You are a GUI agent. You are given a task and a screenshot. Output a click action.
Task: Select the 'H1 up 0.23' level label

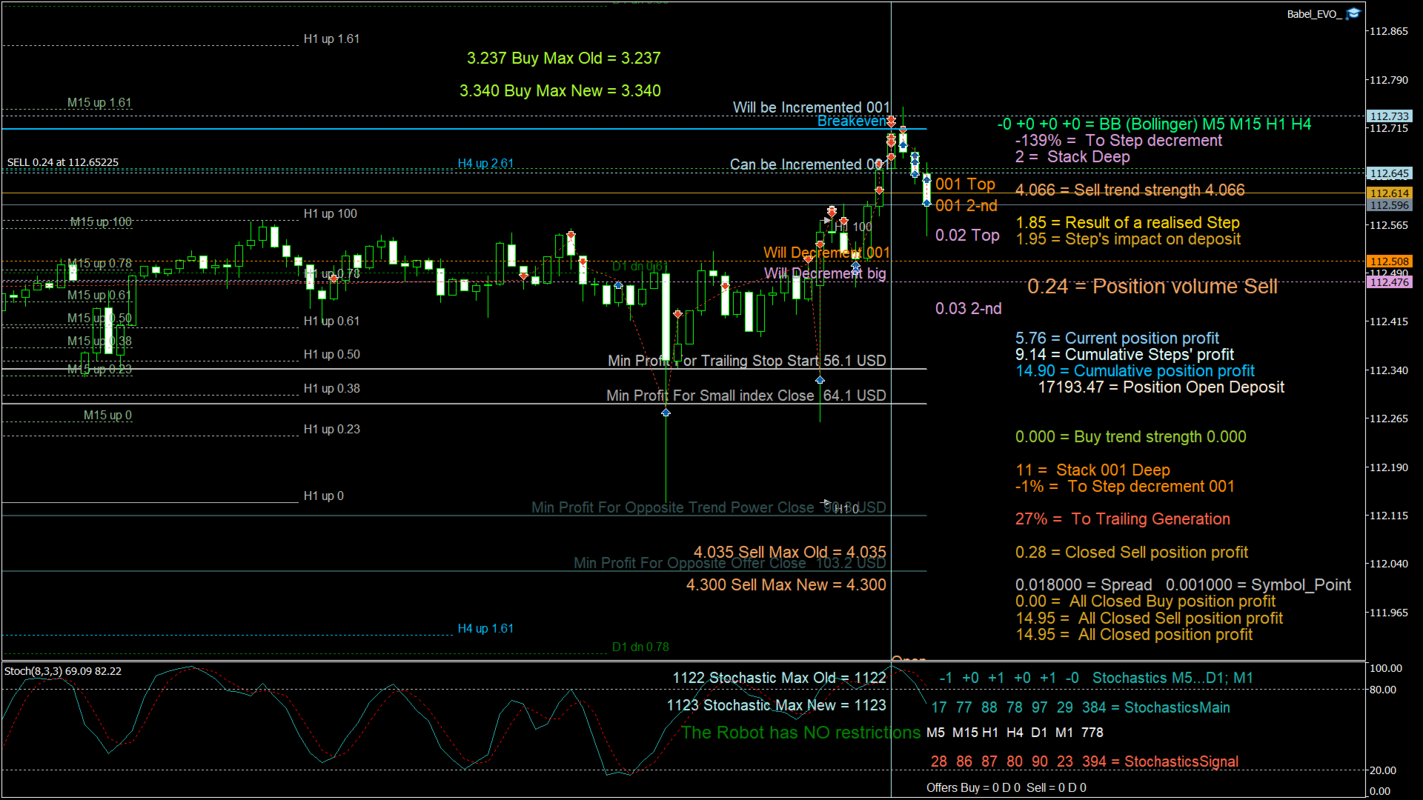[331, 429]
